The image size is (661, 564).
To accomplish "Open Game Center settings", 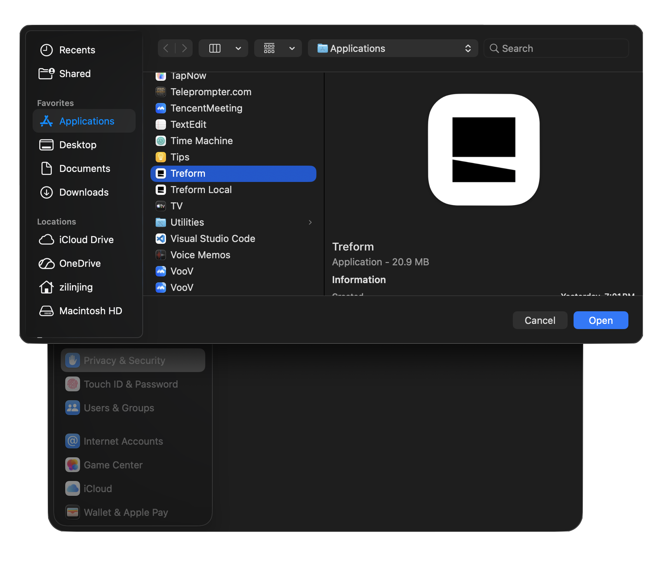I will [133, 465].
